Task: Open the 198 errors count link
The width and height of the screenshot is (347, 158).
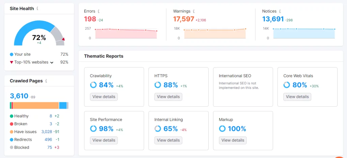Action: pos(90,20)
